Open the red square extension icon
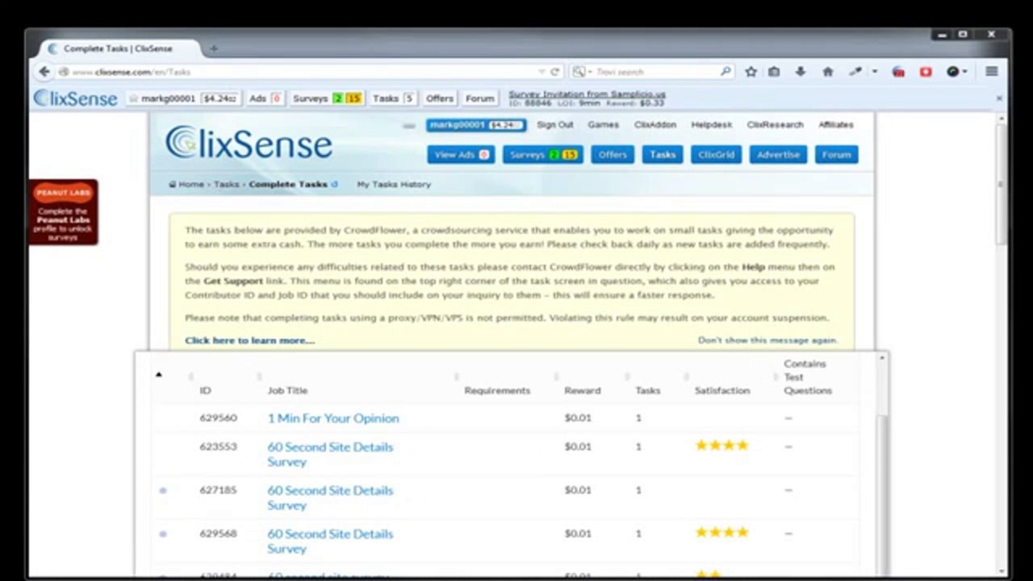Image resolution: width=1033 pixels, height=581 pixels. (x=926, y=72)
